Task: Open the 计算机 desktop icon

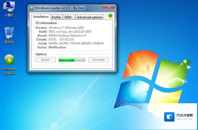Action: pyautogui.click(x=9, y=9)
